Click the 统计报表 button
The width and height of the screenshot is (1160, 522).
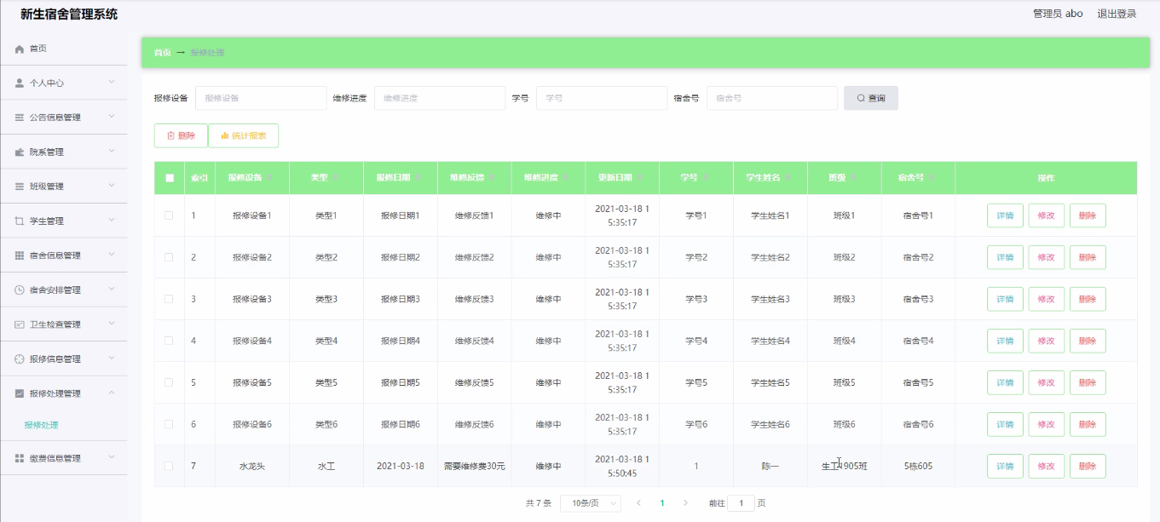[243, 135]
